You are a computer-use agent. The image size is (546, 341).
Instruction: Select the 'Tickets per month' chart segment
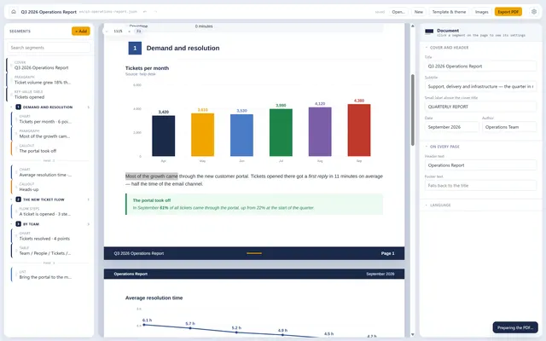tap(51, 119)
